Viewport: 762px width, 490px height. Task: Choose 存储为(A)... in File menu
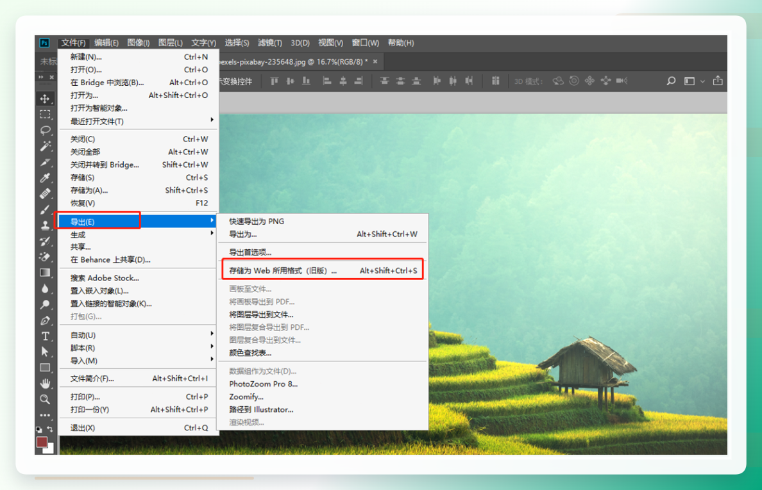138,190
